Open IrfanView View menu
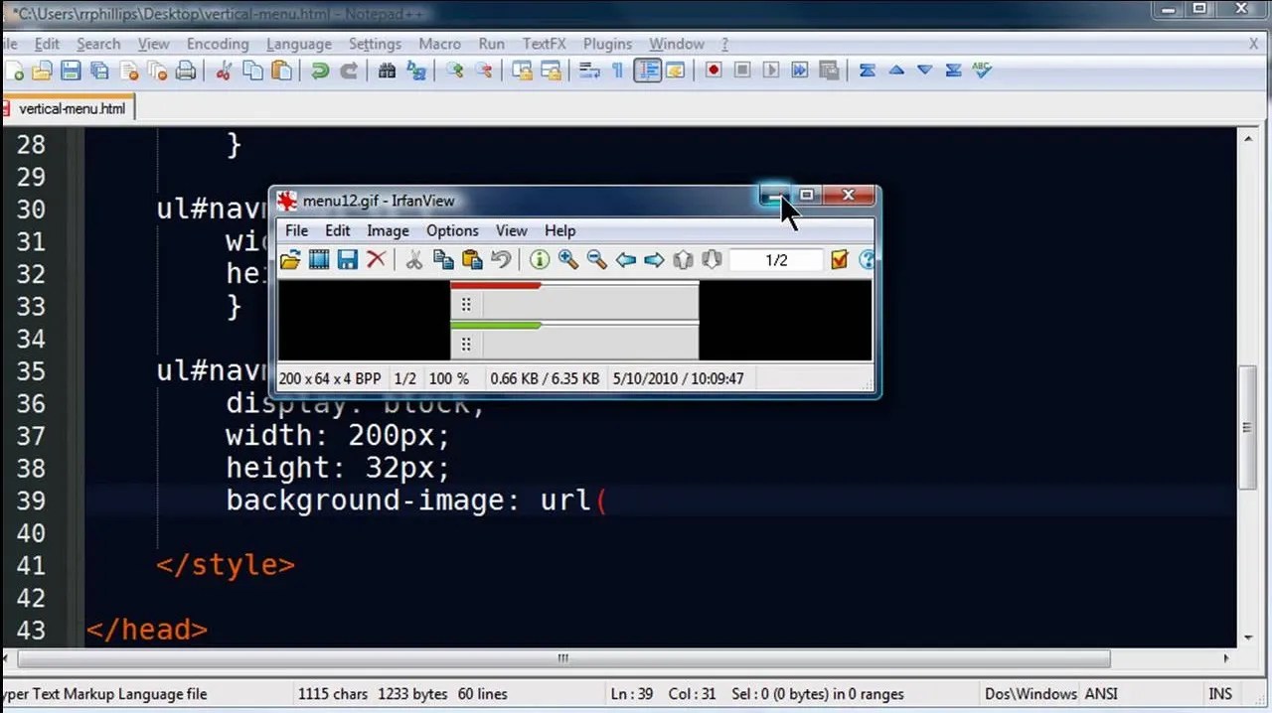This screenshot has height=713, width=1272. (x=512, y=230)
